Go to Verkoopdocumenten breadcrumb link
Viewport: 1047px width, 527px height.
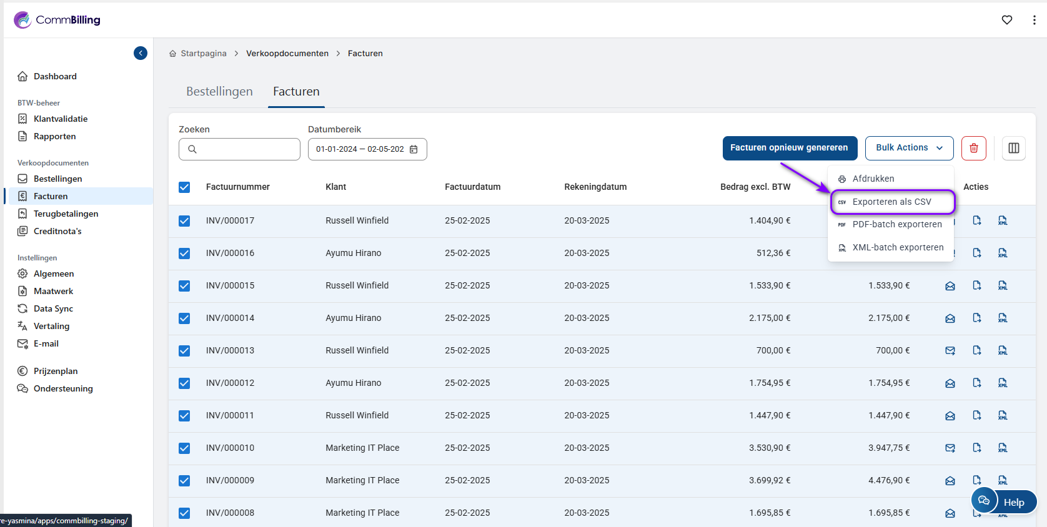pyautogui.click(x=287, y=54)
